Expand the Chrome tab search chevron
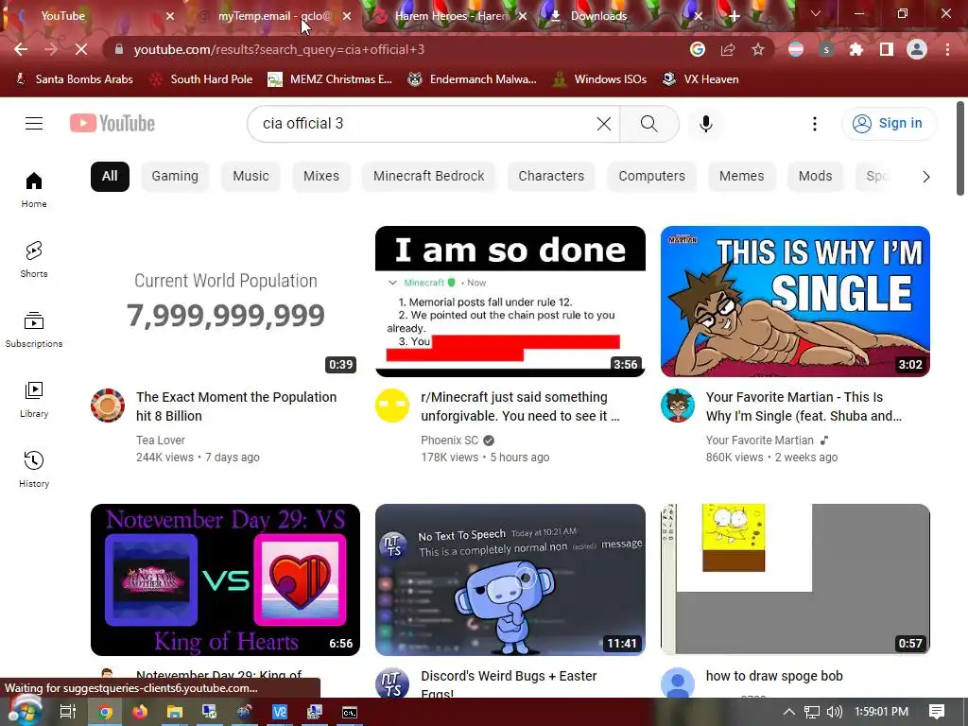 pyautogui.click(x=816, y=13)
